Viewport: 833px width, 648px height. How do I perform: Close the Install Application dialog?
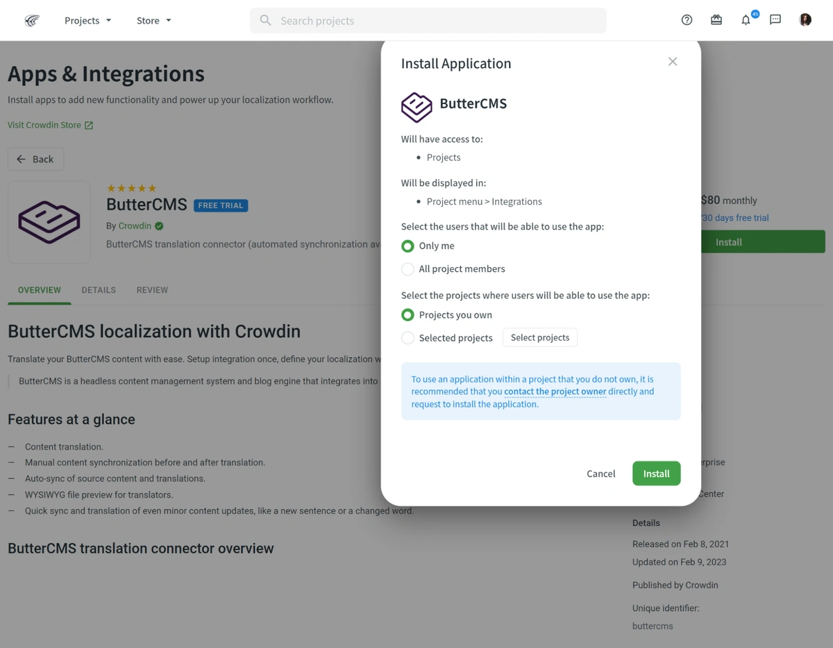click(673, 62)
